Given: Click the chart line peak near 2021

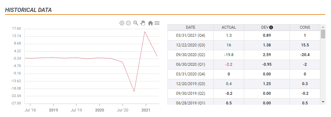Looking at the screenshot, I should click(x=144, y=32).
